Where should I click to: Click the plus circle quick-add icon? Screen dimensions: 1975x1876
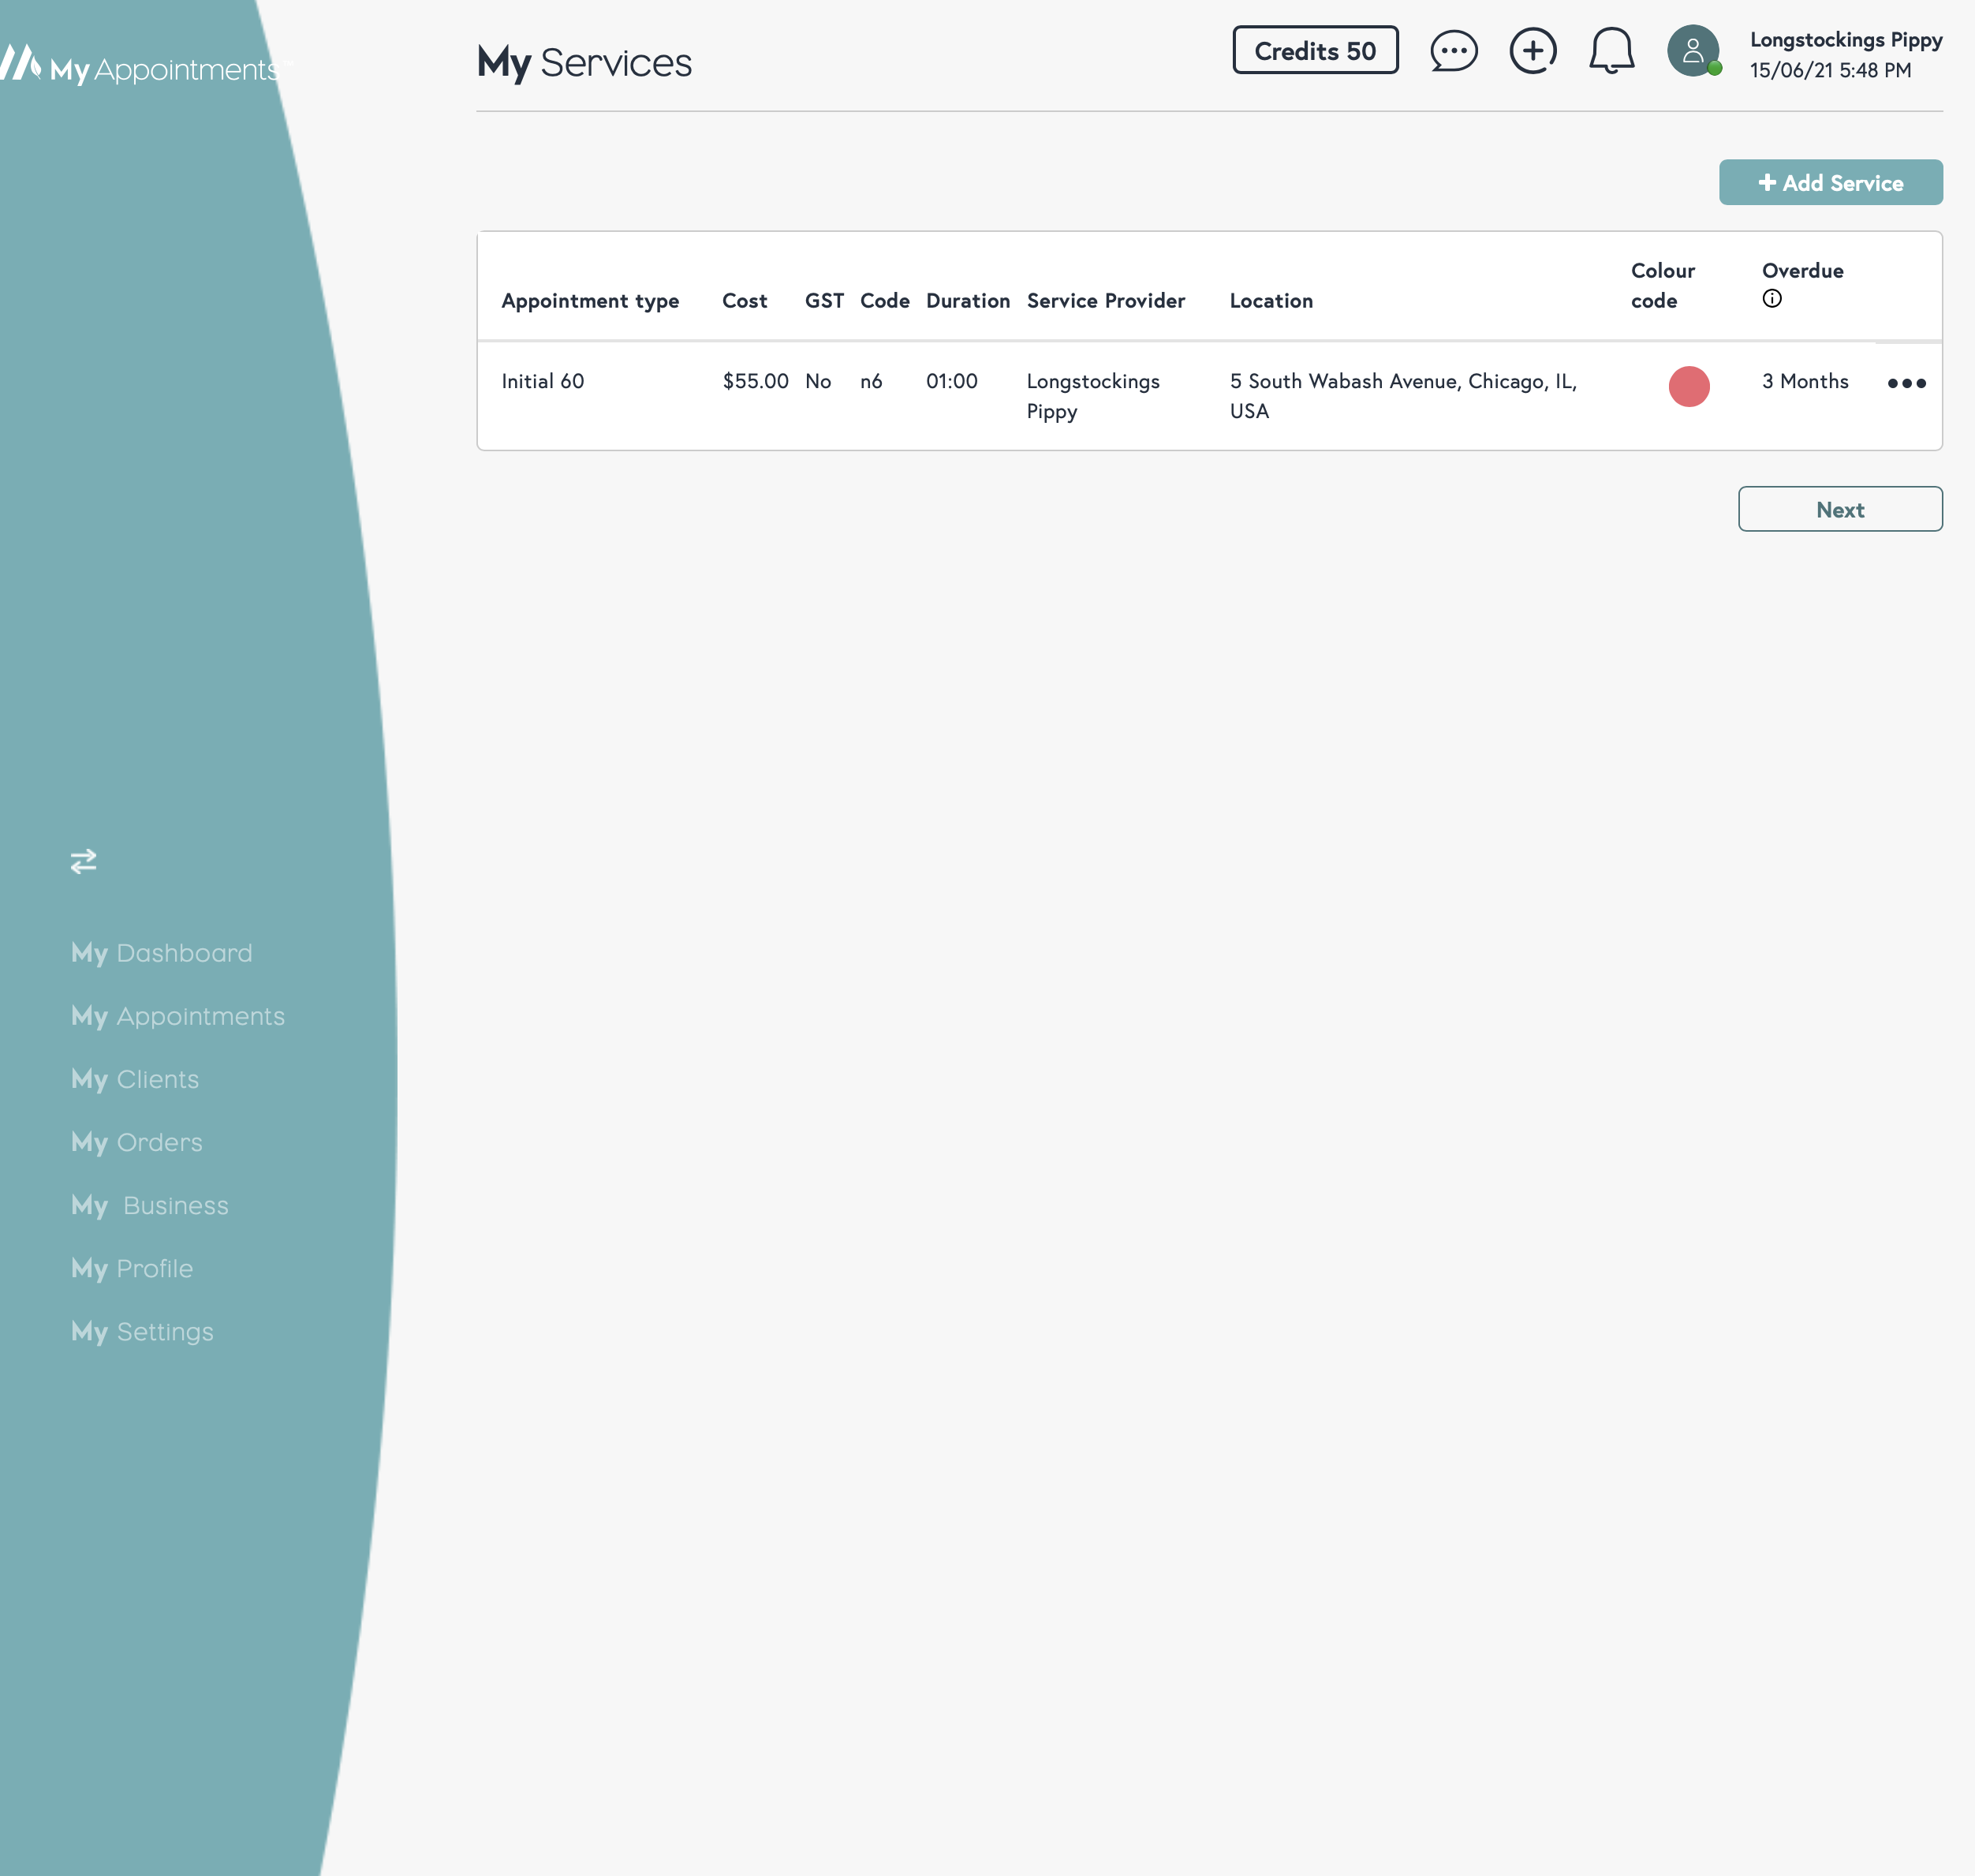(1533, 51)
